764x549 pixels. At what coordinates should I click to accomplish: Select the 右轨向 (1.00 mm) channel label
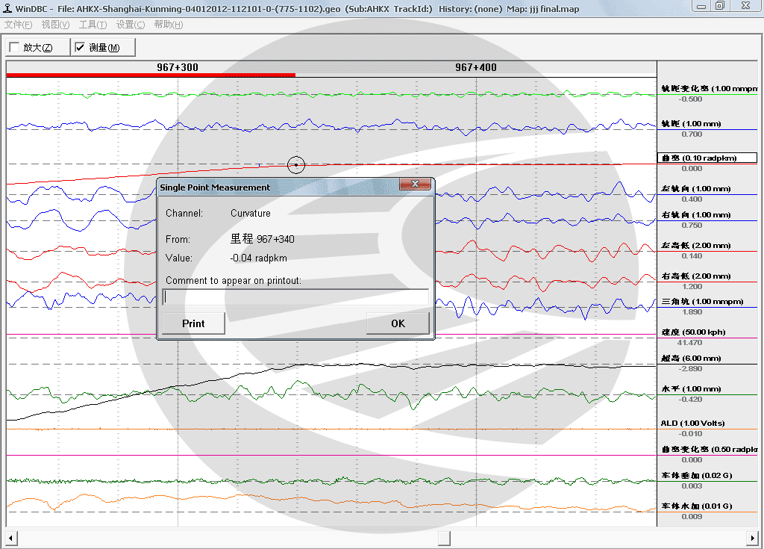[x=696, y=214]
